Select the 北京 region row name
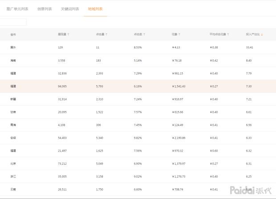Screen dimensions: 276x199 (x=13, y=164)
